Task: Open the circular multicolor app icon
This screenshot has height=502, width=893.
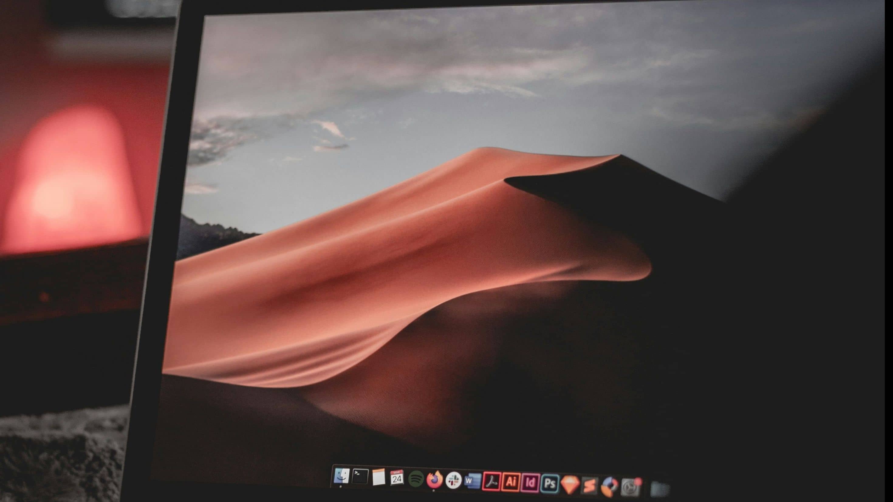Action: pyautogui.click(x=609, y=487)
